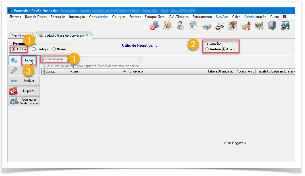The image size is (305, 176).
Task: Open the Faturamento menu
Action: (x=202, y=17)
